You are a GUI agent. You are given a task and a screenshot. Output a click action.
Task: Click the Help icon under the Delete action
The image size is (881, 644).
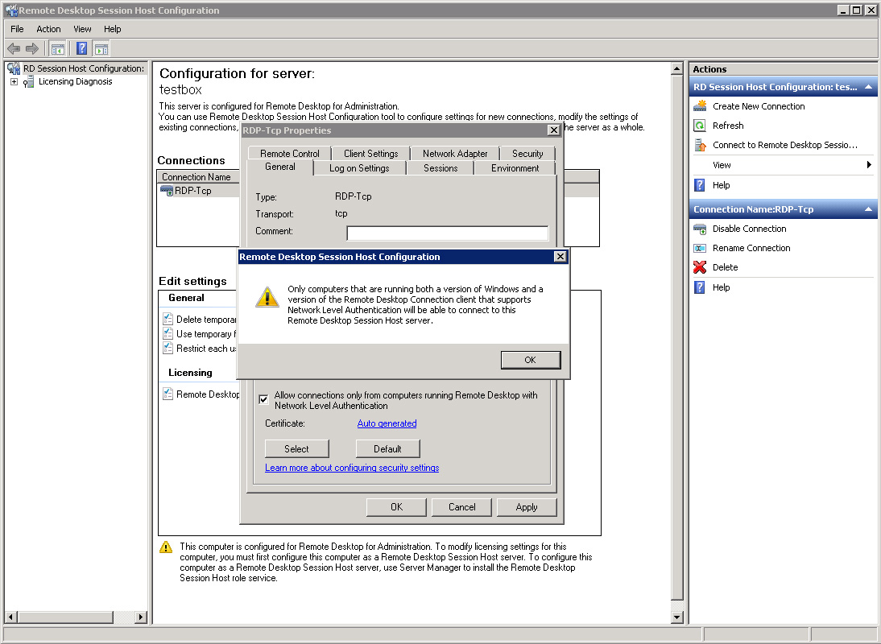[x=700, y=287]
